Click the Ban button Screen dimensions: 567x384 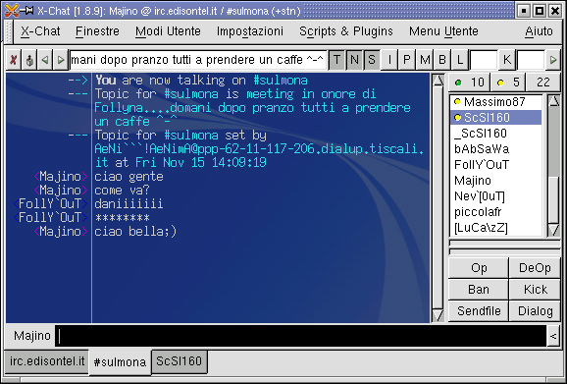[x=479, y=290]
